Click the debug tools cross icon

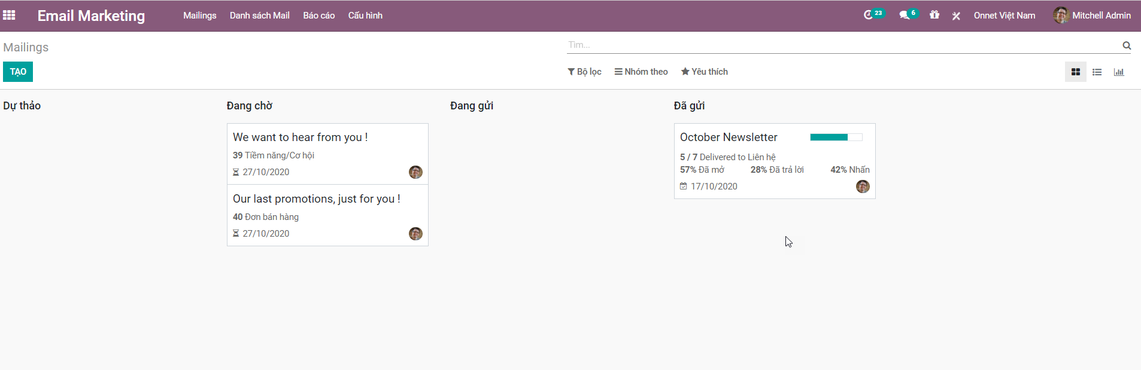tap(956, 16)
